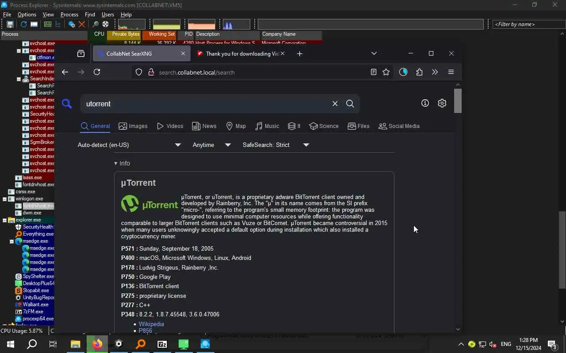The height and width of the screenshot is (353, 566).
Task: Click the Kill Process red X toolbar icon
Action: pyautogui.click(x=82, y=24)
